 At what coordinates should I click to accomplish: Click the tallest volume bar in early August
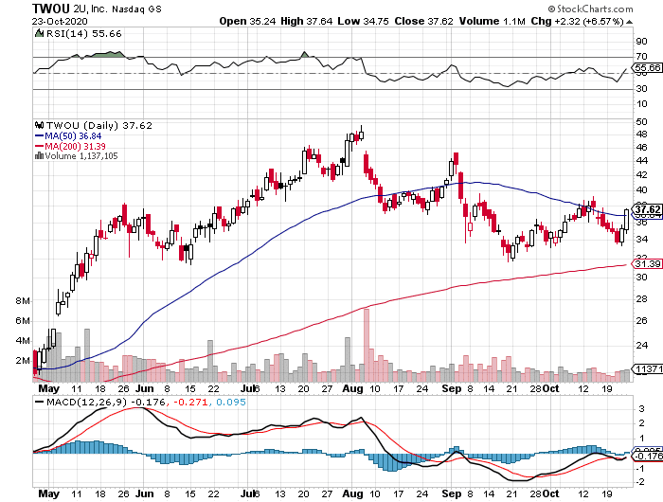click(x=367, y=346)
